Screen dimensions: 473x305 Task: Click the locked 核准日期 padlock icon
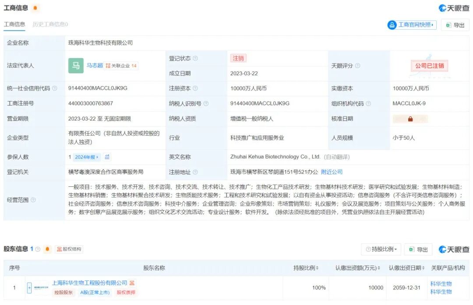click(x=410, y=119)
